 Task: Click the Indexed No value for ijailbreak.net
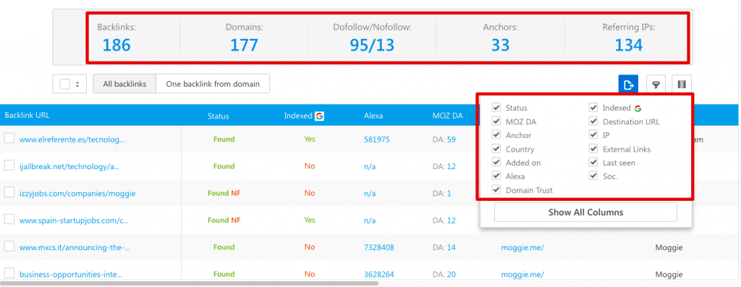[x=310, y=166]
